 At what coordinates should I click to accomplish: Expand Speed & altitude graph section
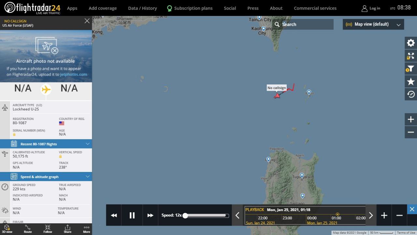click(x=46, y=176)
